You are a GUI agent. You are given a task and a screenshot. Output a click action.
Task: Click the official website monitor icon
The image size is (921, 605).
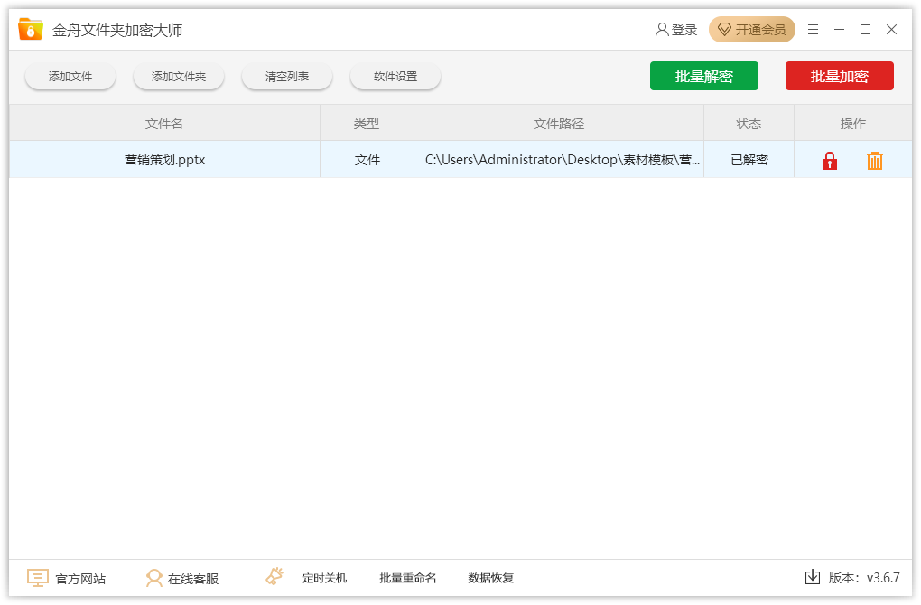pyautogui.click(x=38, y=578)
